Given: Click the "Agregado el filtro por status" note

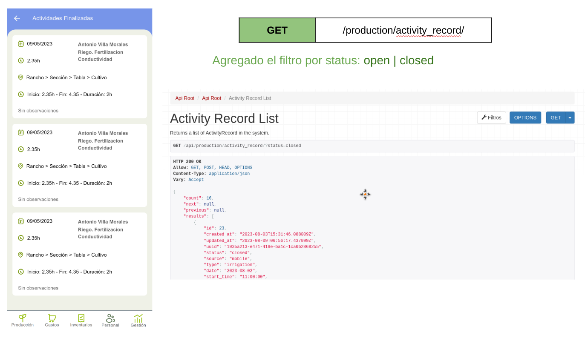Looking at the screenshot, I should point(323,60).
